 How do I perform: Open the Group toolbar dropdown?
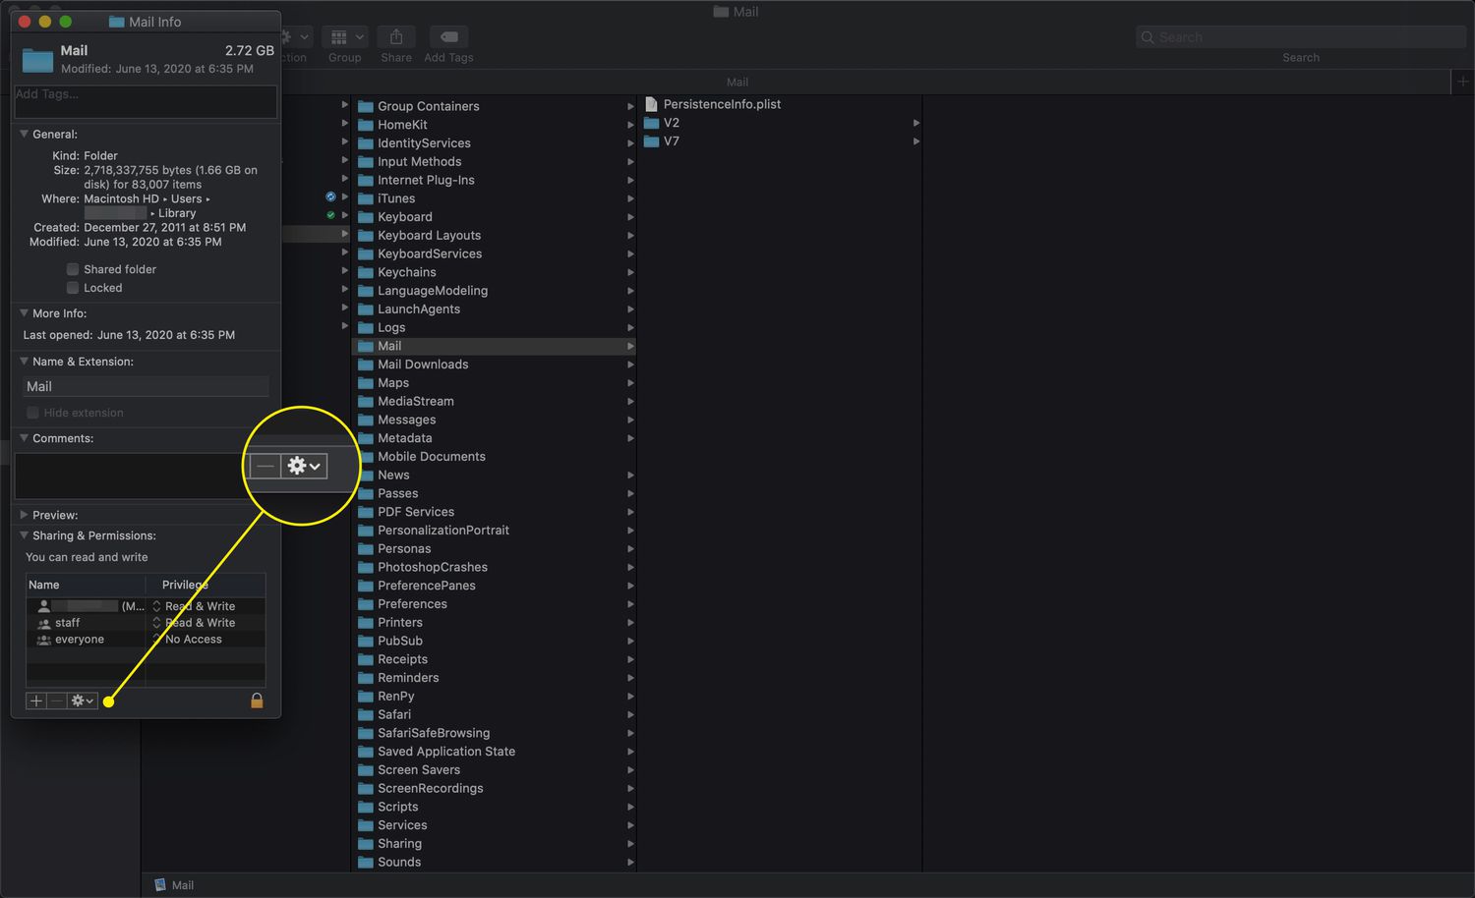click(345, 37)
